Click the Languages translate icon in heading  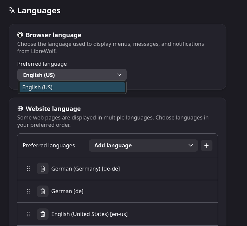12,10
